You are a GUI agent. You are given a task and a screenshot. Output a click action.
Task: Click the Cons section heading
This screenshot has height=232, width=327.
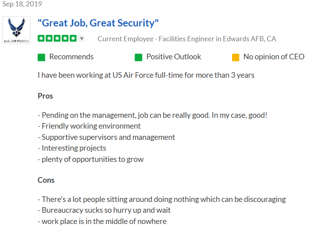[46, 180]
